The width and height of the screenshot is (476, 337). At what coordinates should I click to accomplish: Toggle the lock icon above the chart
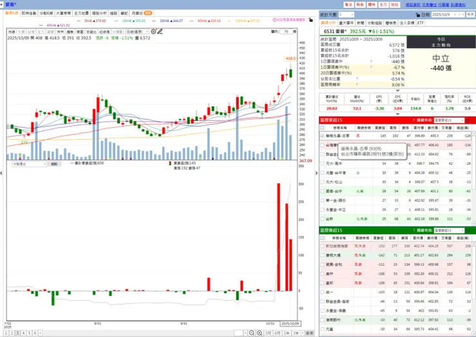(310, 20)
